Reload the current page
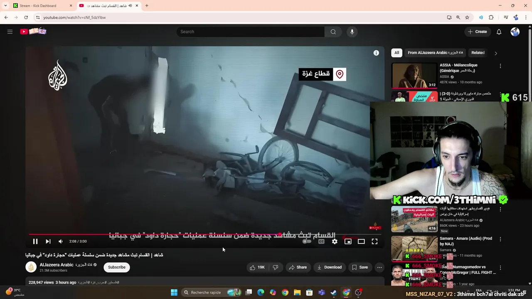This screenshot has height=299, width=532. (26, 17)
